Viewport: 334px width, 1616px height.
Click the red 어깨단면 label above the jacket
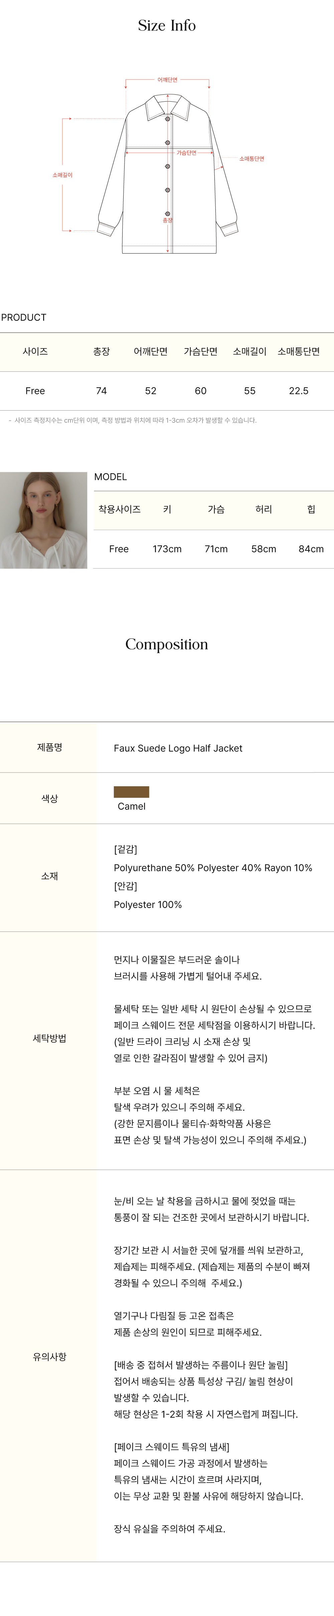point(167,80)
